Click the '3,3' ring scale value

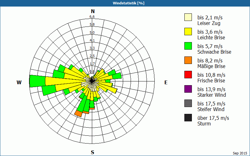[x=92, y=48]
